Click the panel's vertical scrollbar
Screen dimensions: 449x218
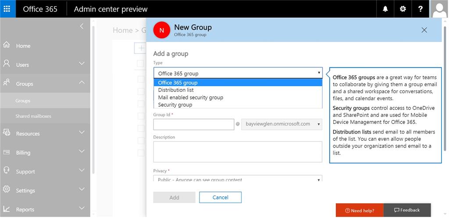click(x=445, y=88)
